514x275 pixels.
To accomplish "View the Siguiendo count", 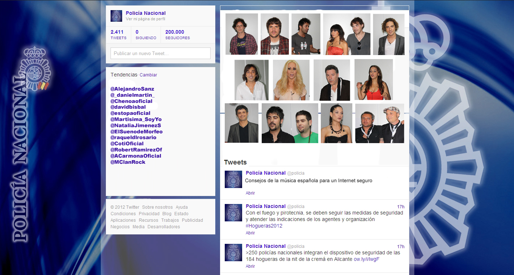I will [x=146, y=34].
